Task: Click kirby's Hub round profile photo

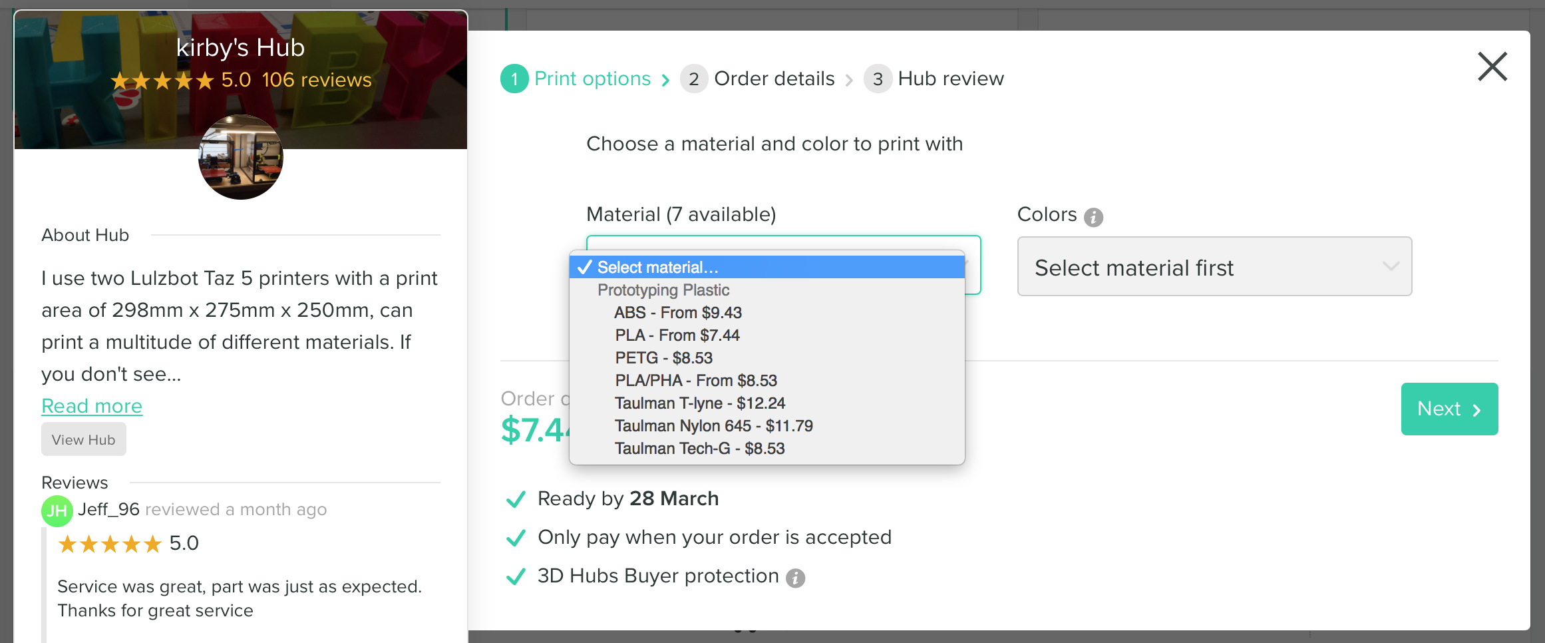Action: tap(241, 157)
